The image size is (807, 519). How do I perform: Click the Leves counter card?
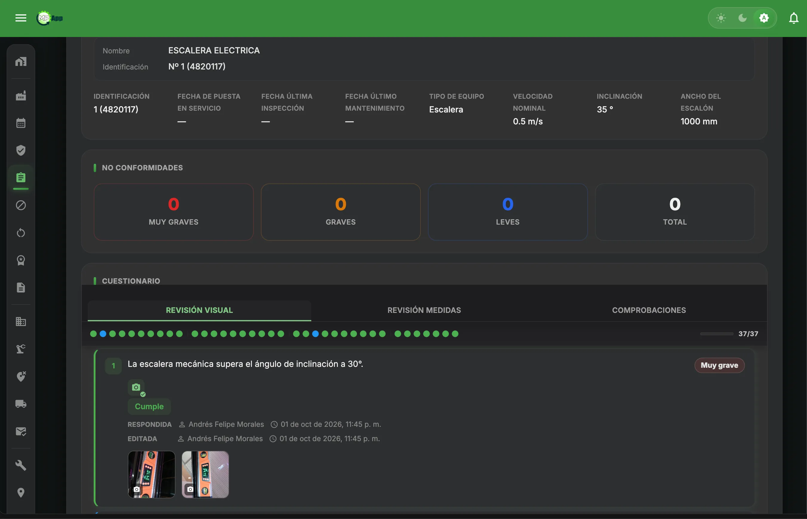coord(508,212)
